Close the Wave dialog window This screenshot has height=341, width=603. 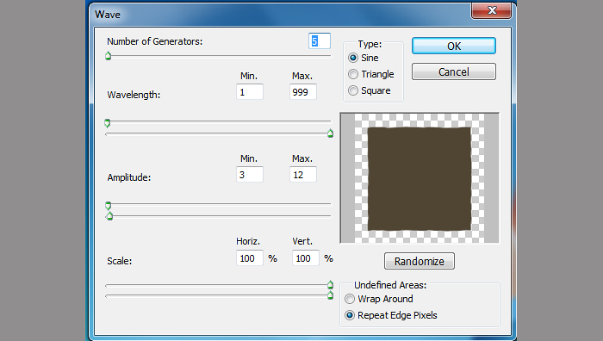click(492, 10)
